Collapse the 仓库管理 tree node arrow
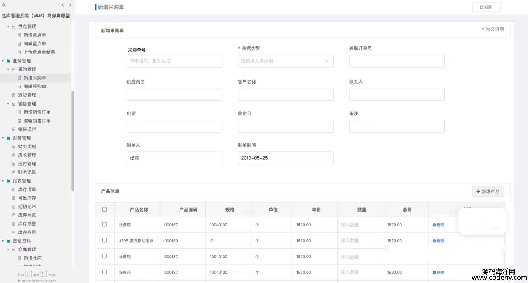Image resolution: width=528 pixels, height=283 pixels. [8, 249]
